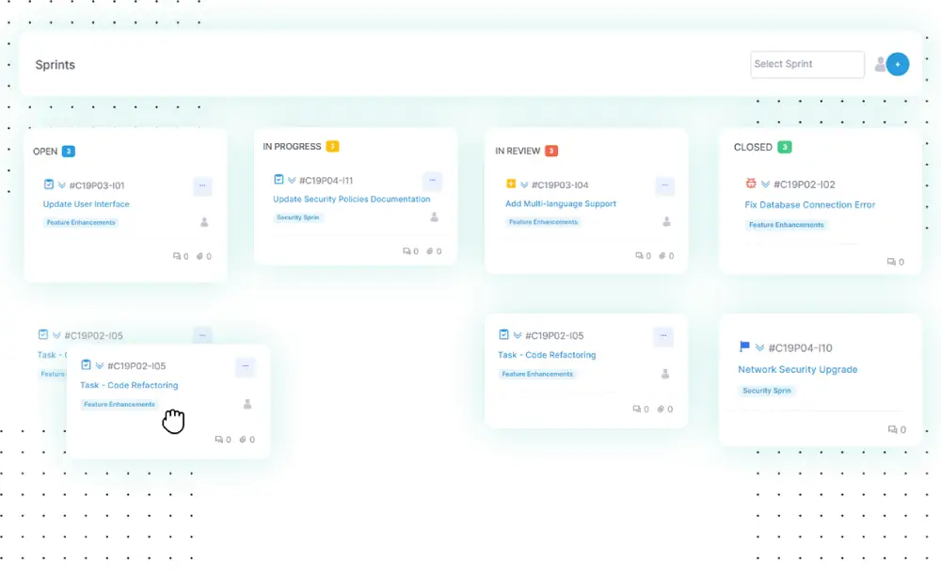Click comments icon on Update User Interface card
The image size is (941, 578).
coord(177,256)
